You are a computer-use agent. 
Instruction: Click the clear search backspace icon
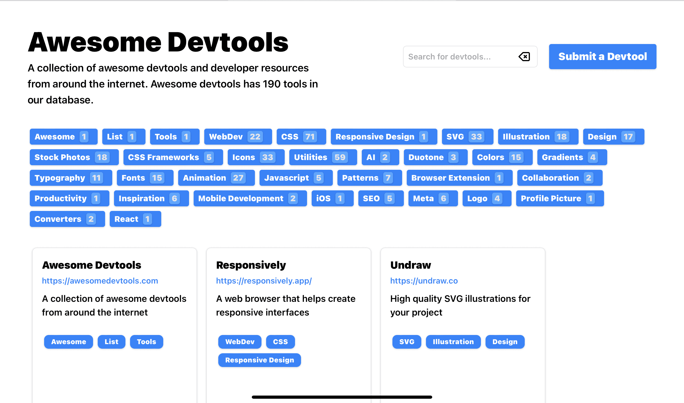click(524, 57)
